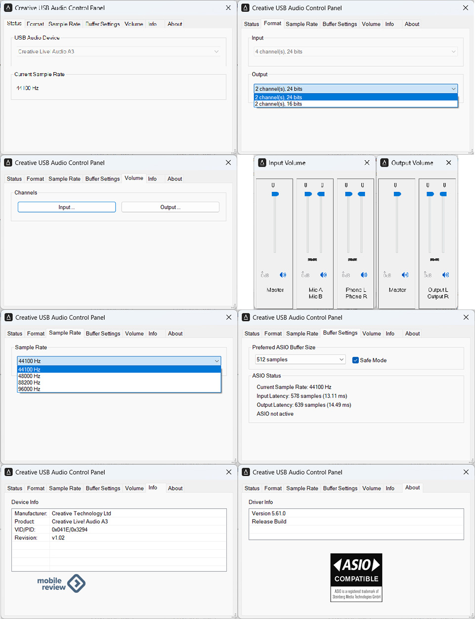The width and height of the screenshot is (475, 619).
Task: Click the 0dB reset icon under Mic A/B
Action: click(x=305, y=275)
